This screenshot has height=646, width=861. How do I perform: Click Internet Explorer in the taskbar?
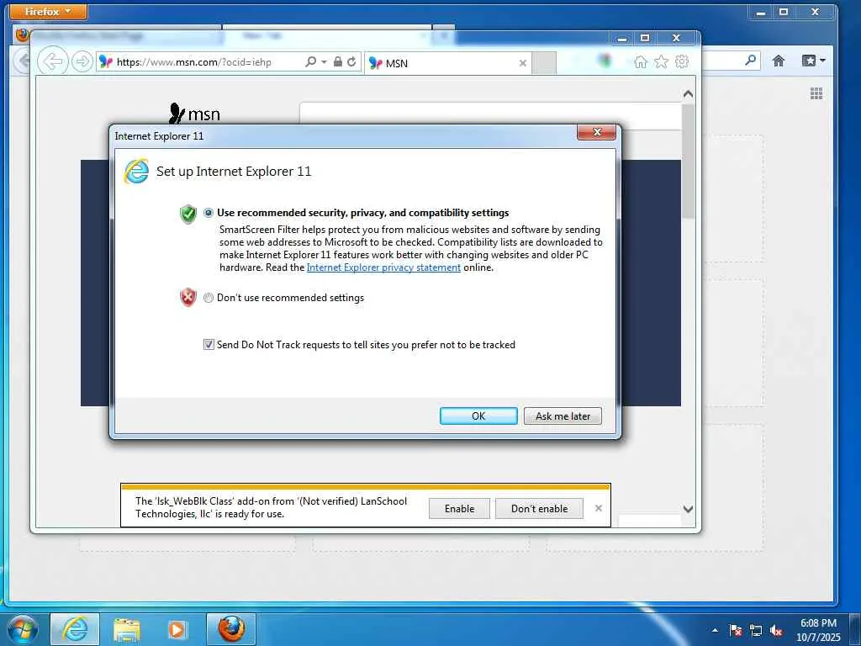[x=75, y=629]
